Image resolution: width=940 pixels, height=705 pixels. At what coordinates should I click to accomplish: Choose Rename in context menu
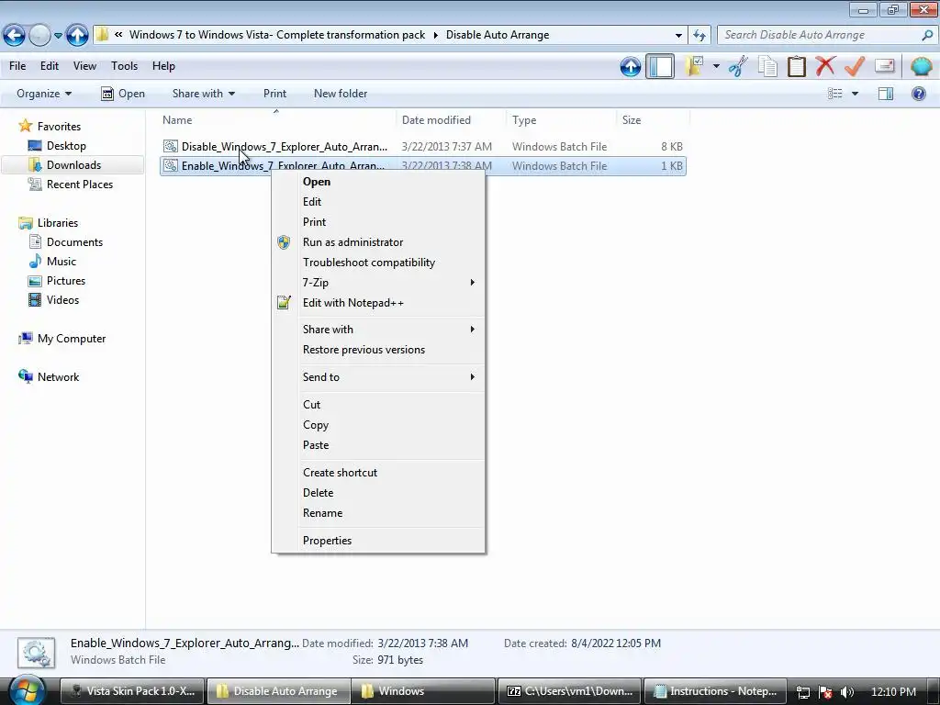(x=378, y=513)
